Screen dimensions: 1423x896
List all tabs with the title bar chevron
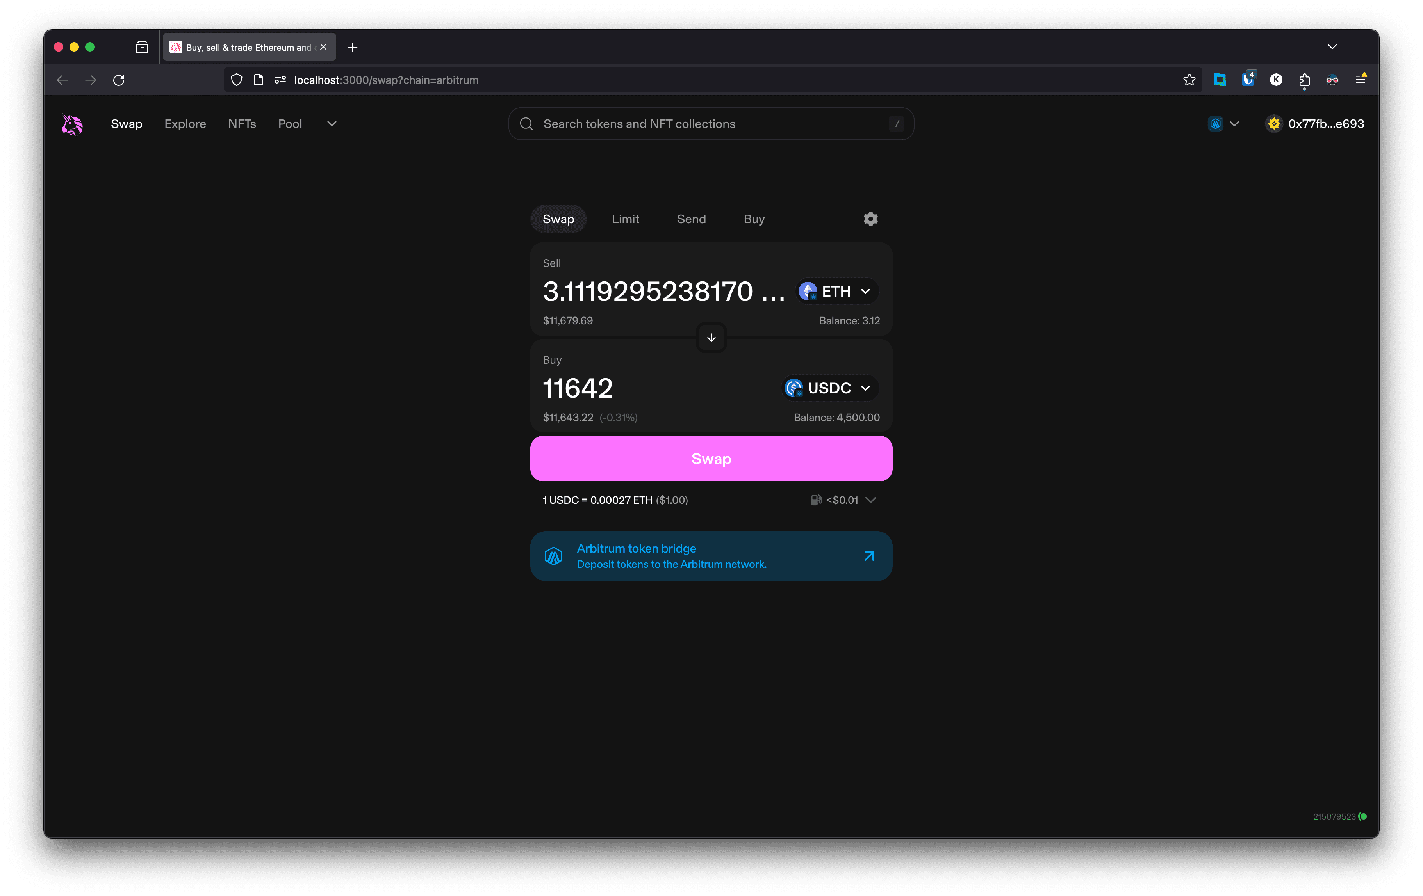coord(1332,47)
